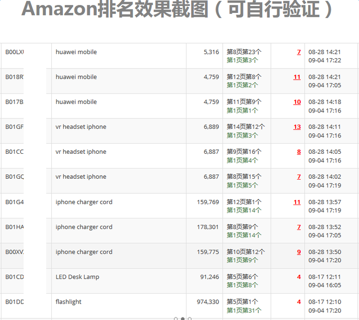Open the red 11 link in B018R row

pyautogui.click(x=297, y=77)
